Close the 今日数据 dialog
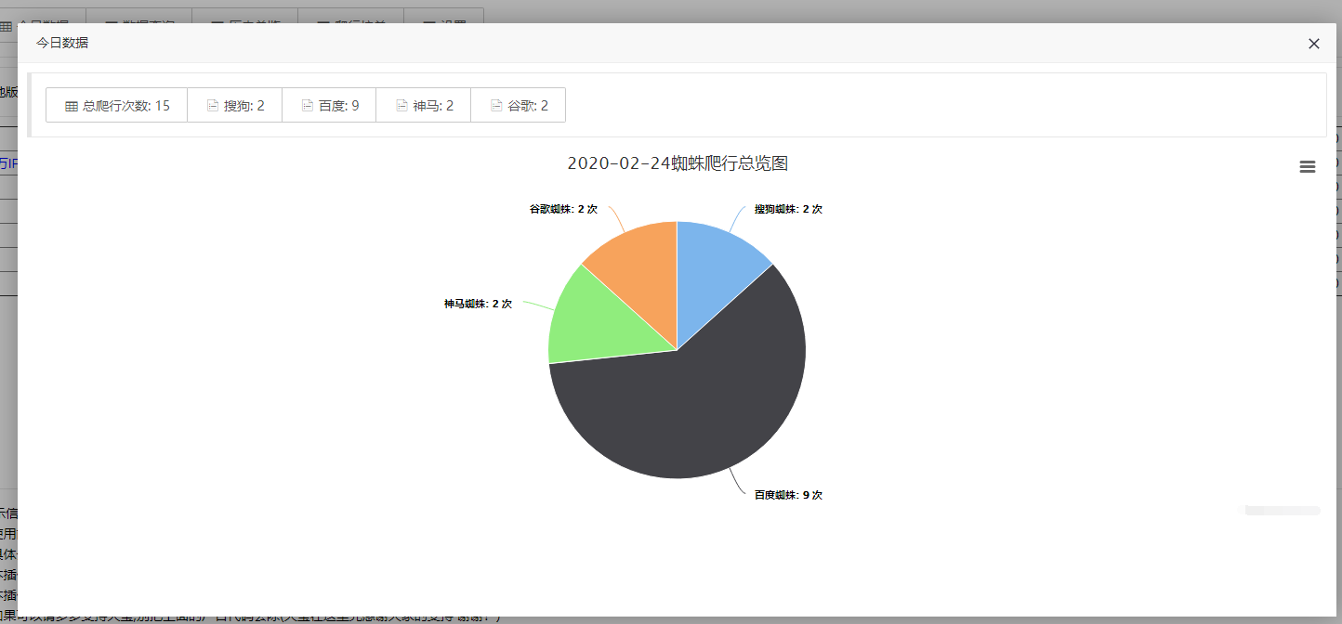Screen dimensions: 1342x624 (x=1313, y=44)
